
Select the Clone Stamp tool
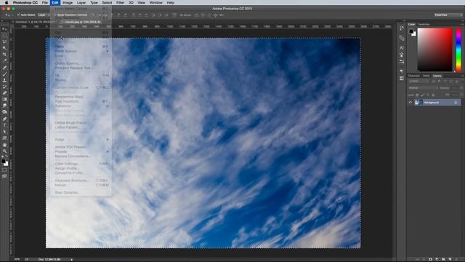[x=4, y=80]
